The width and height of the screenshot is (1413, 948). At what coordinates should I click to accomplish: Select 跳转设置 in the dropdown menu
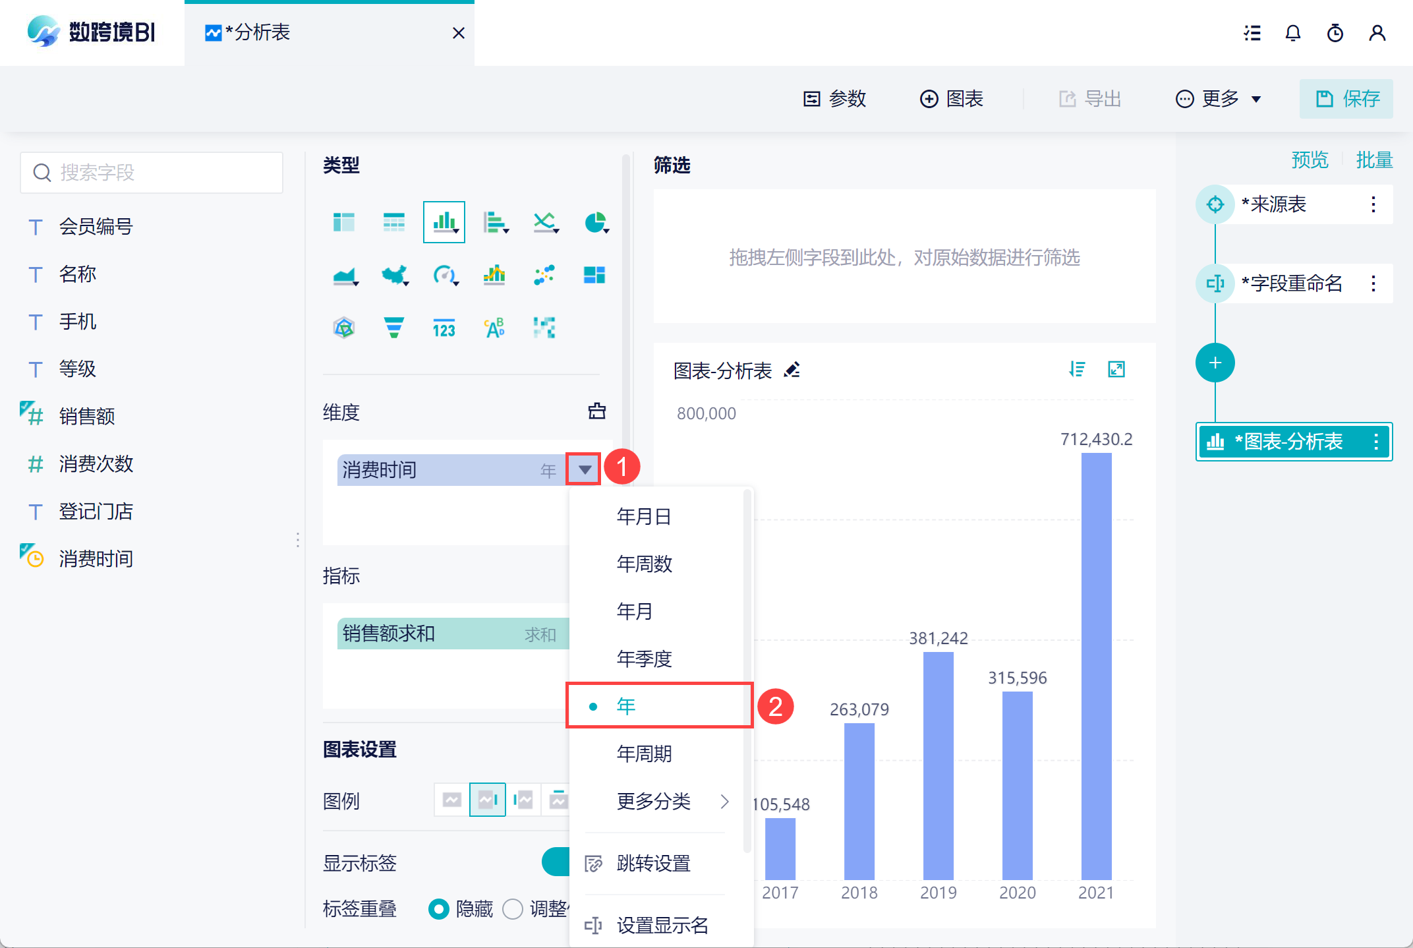tap(652, 863)
